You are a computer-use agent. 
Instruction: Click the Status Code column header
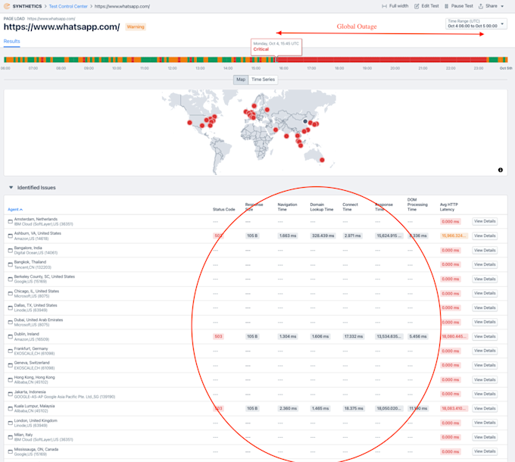(223, 210)
